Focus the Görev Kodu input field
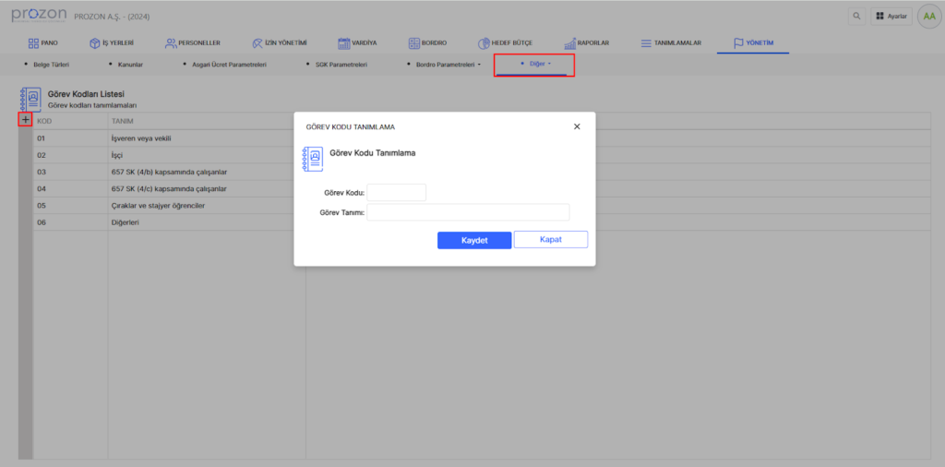945x467 pixels. [x=396, y=193]
